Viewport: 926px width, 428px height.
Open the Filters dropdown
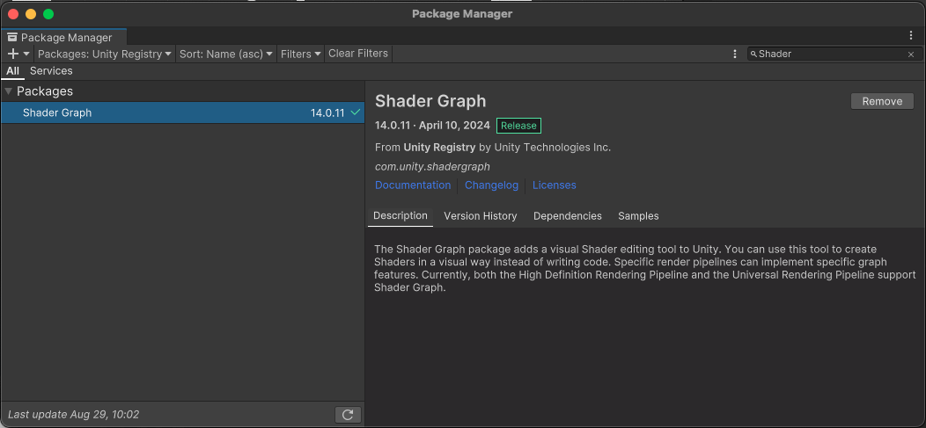301,54
